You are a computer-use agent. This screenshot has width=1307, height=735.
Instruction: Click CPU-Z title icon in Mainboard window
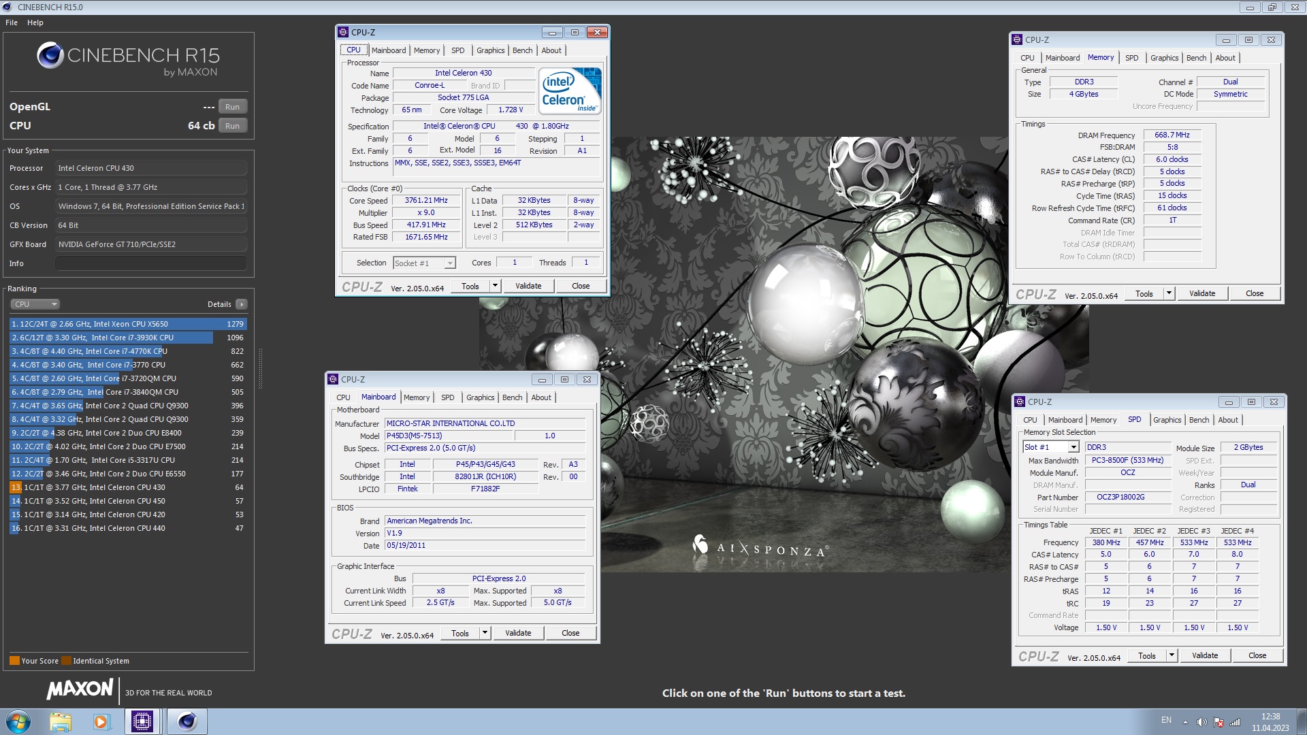(x=333, y=379)
